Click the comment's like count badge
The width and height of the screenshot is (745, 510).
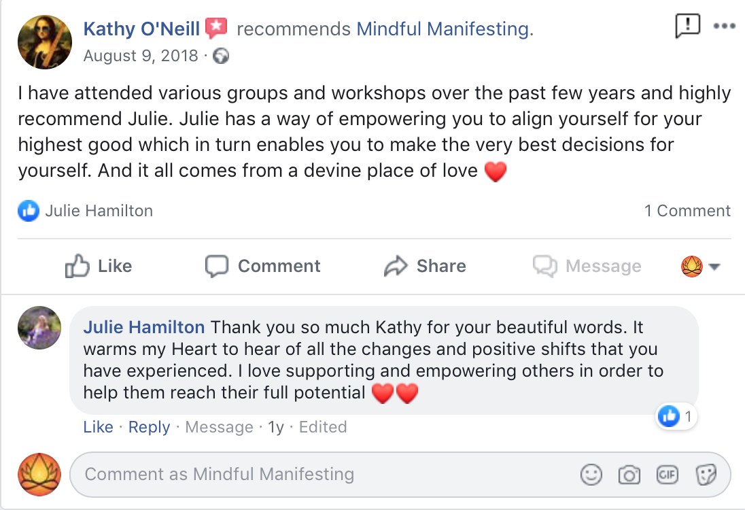tap(677, 417)
